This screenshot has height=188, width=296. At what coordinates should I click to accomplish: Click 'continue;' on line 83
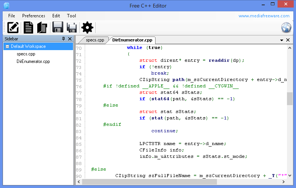[165, 131]
